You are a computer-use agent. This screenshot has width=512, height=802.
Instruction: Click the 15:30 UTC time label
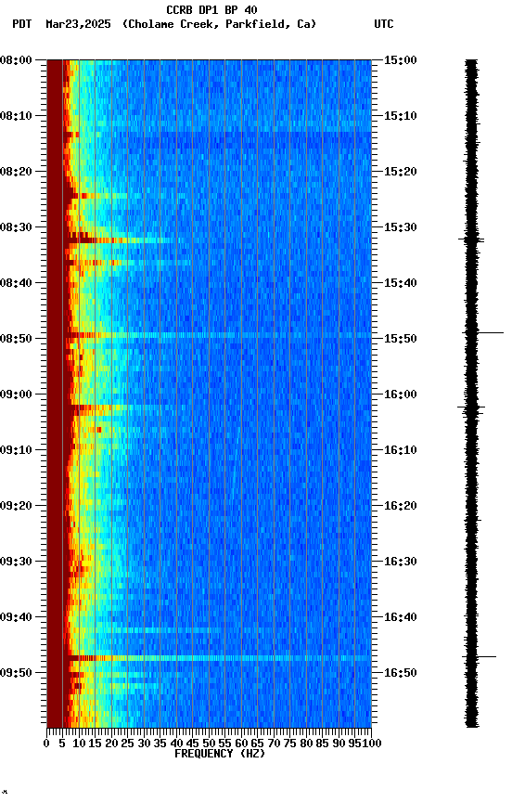click(401, 227)
